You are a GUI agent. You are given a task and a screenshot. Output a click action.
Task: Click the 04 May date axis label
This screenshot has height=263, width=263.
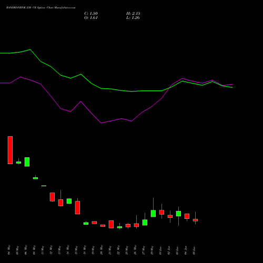[x=9, y=250]
